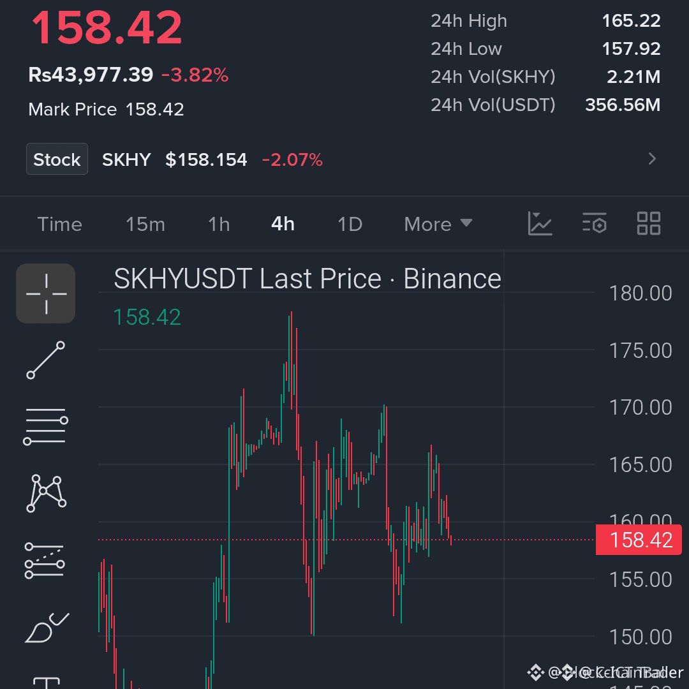Tap the 24h Vol(SKHY) 2.21M value
Viewport: 689px width, 689px height.
633,77
